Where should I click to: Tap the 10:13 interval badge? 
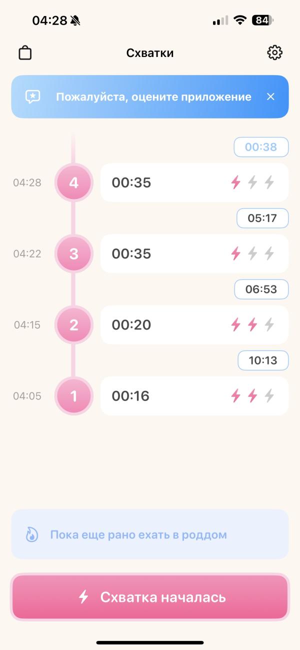[263, 360]
